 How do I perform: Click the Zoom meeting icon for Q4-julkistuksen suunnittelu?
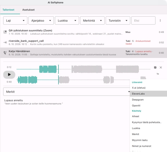tap(5, 32)
